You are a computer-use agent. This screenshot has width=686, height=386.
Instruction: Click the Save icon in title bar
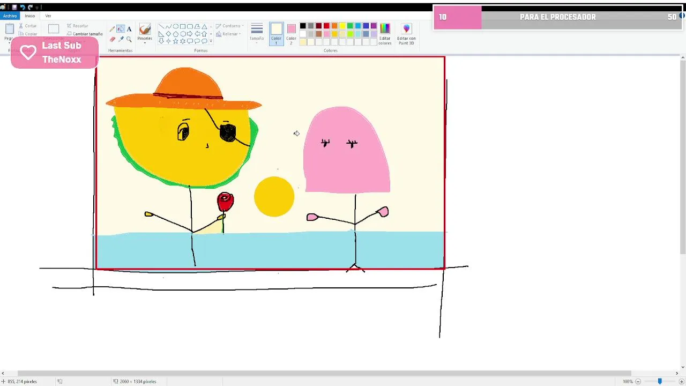point(14,8)
